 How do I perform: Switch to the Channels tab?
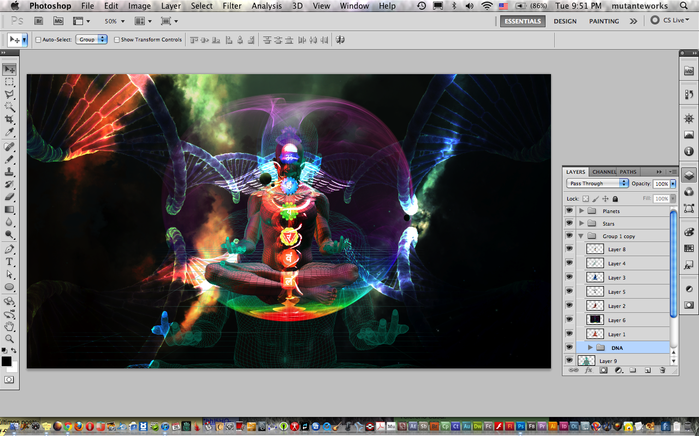[x=604, y=172]
